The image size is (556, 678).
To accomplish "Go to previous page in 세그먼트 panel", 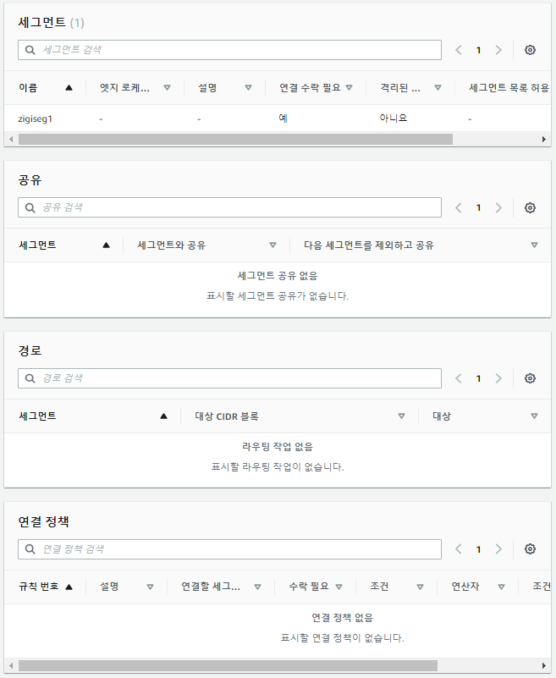I will [459, 50].
